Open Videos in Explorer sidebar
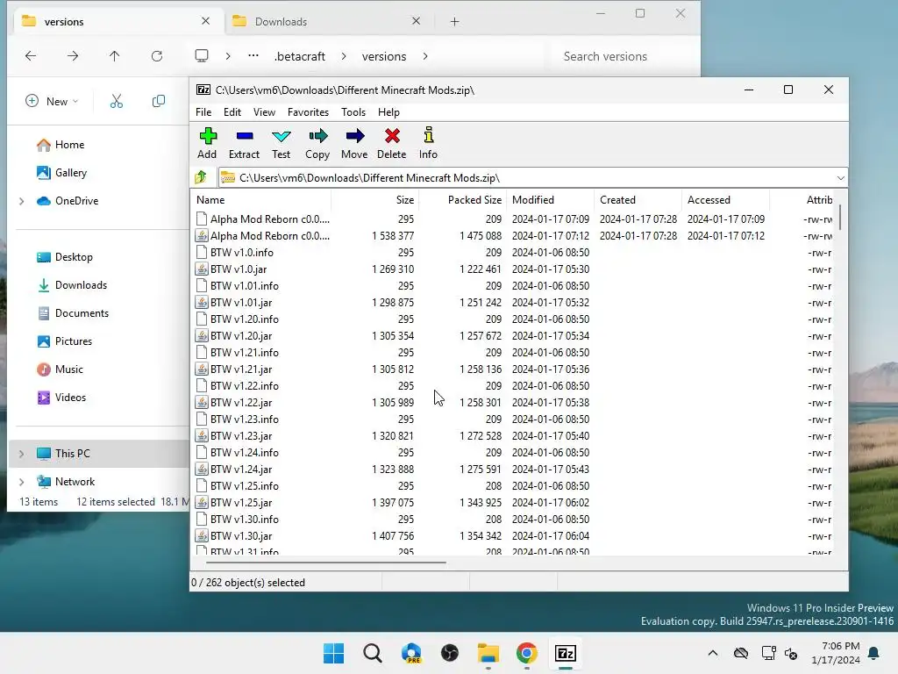 point(61,398)
